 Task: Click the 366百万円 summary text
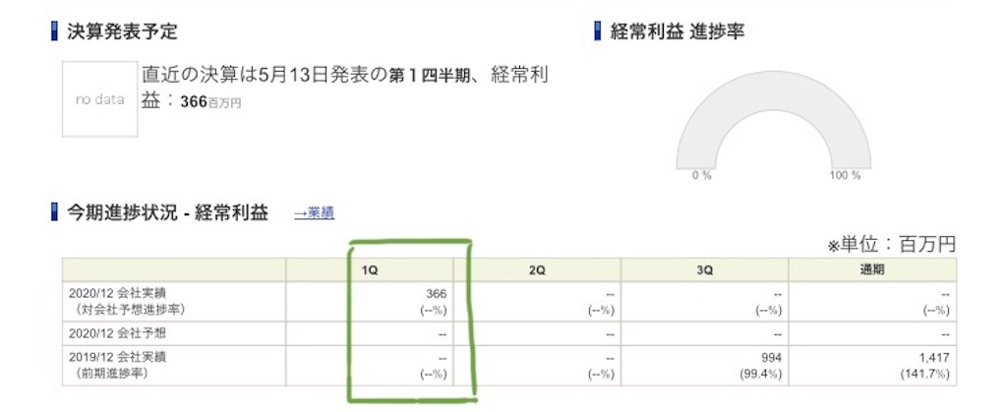click(x=210, y=102)
